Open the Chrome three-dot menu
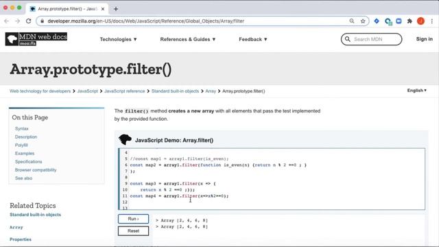Screen dimensions: 439x247 pos(431,21)
